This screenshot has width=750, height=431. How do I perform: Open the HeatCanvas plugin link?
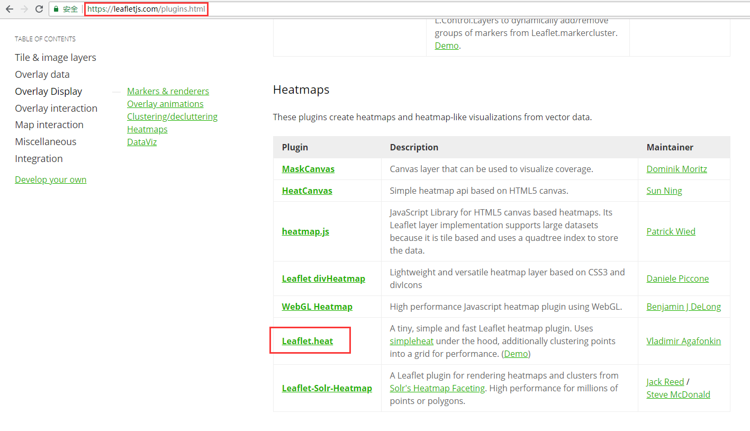[307, 191]
